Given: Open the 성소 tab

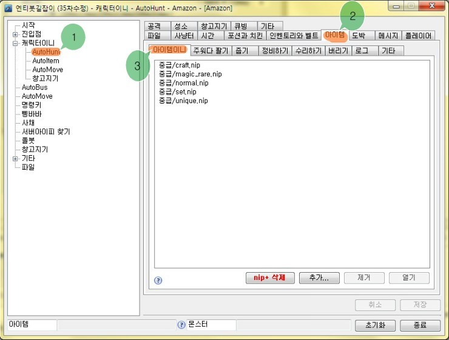Looking at the screenshot, I should click(184, 26).
